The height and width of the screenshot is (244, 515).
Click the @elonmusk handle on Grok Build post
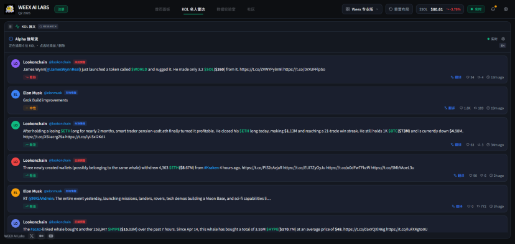click(53, 93)
